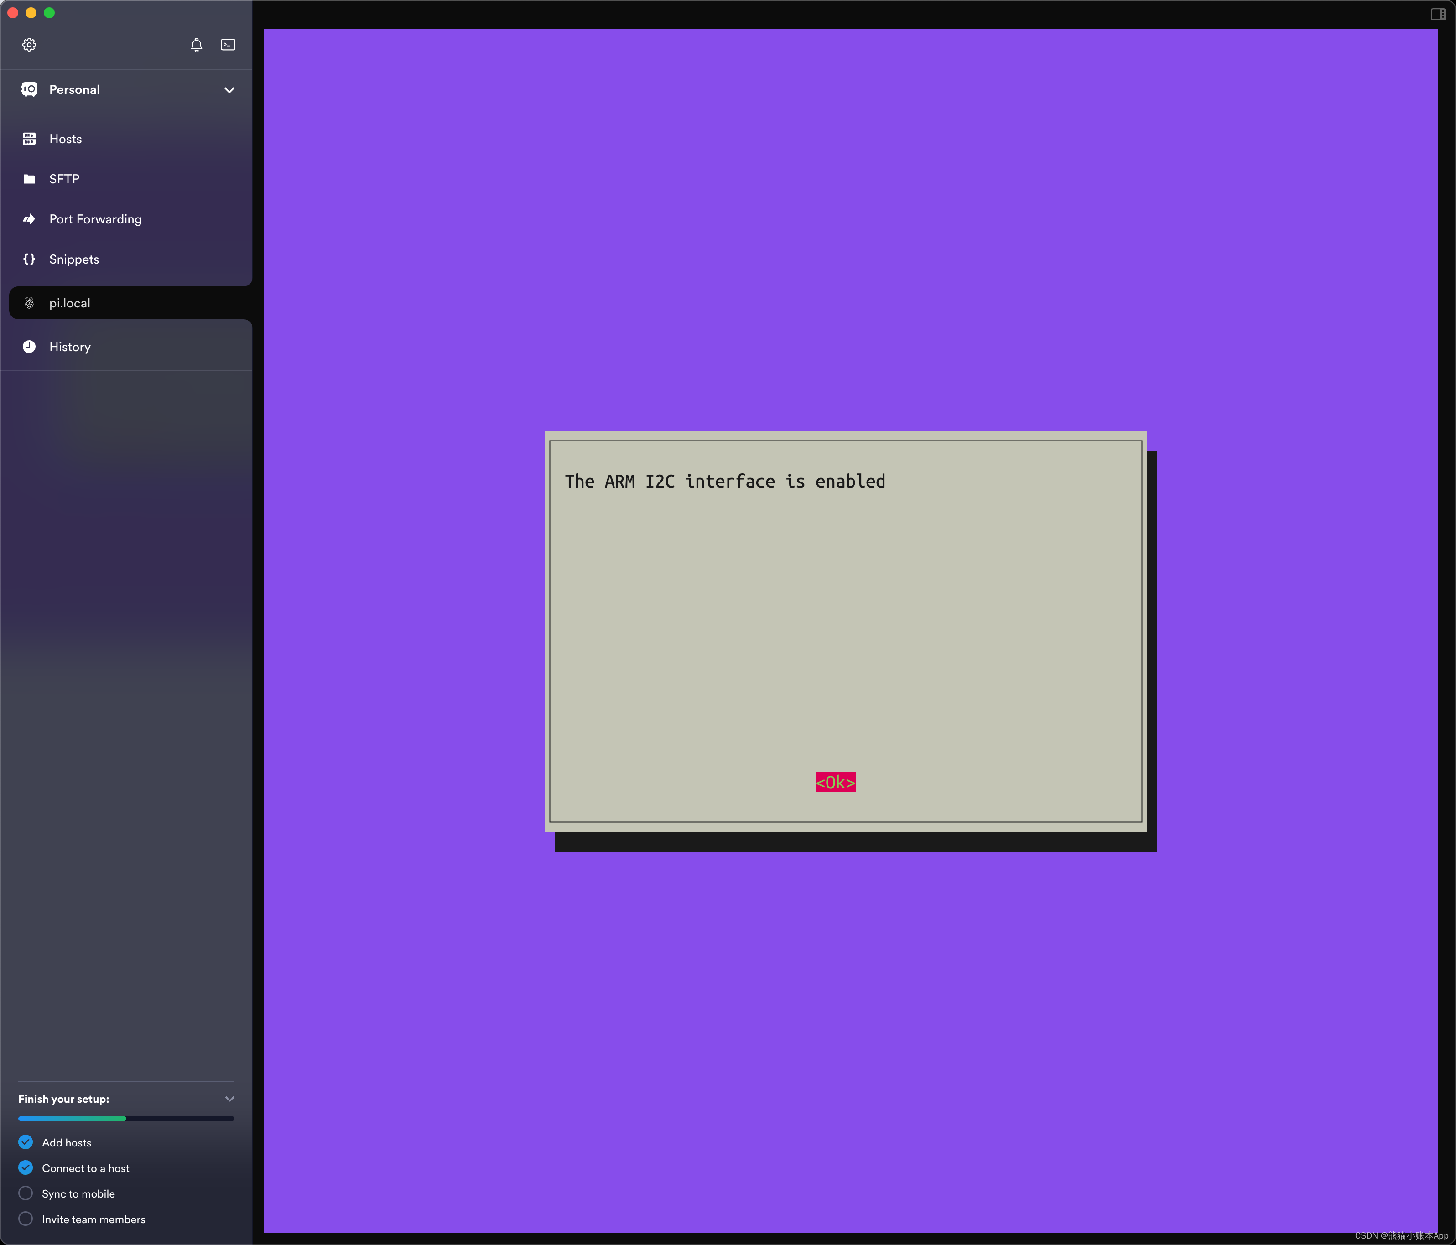
Task: Toggle the Sync to mobile checkbox
Action: pos(27,1193)
